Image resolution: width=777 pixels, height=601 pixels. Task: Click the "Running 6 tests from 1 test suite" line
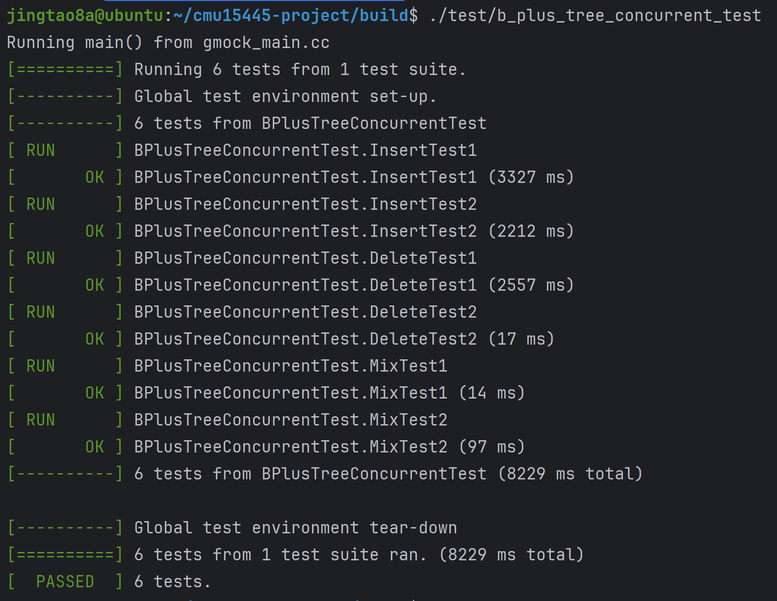click(x=299, y=70)
